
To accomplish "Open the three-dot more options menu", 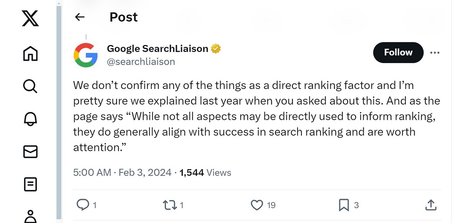I will pyautogui.click(x=435, y=53).
